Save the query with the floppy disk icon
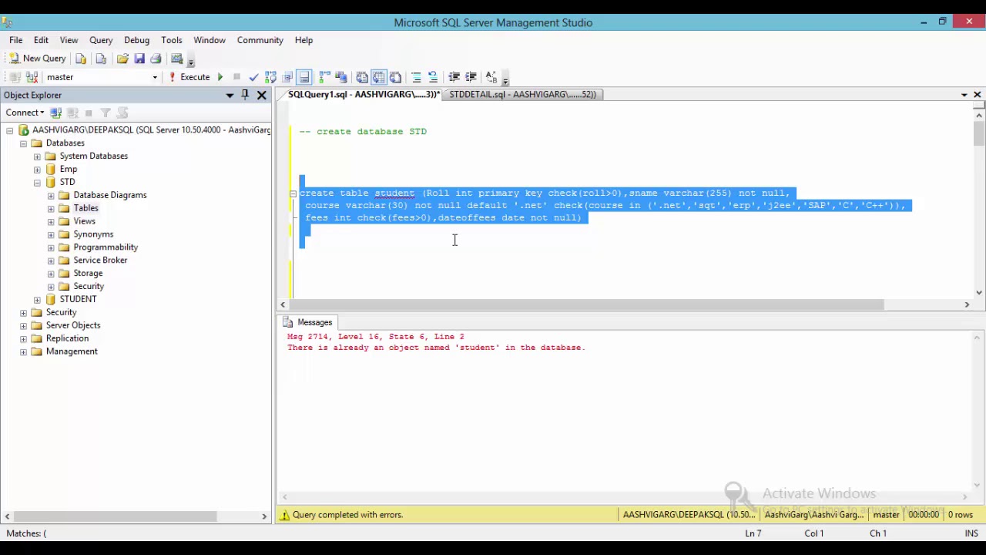 pyautogui.click(x=139, y=59)
